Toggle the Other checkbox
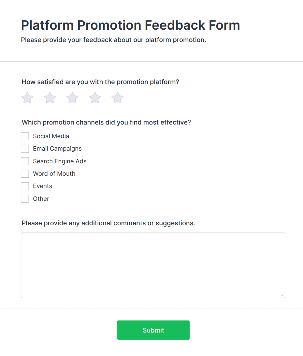The image size is (303, 356). [25, 199]
